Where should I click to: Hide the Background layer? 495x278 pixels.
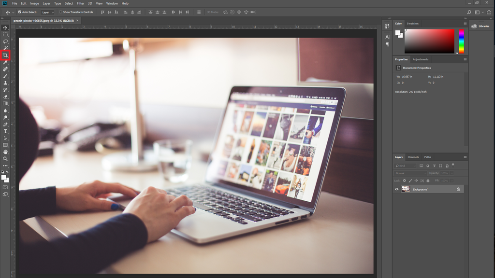click(x=397, y=189)
